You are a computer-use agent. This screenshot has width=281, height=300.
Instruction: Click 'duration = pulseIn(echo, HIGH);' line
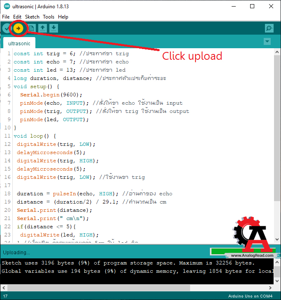tap(67, 194)
